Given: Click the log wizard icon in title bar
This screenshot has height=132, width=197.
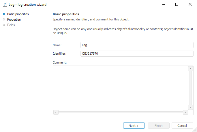Looking at the screenshot, I should pyautogui.click(x=5, y=5).
